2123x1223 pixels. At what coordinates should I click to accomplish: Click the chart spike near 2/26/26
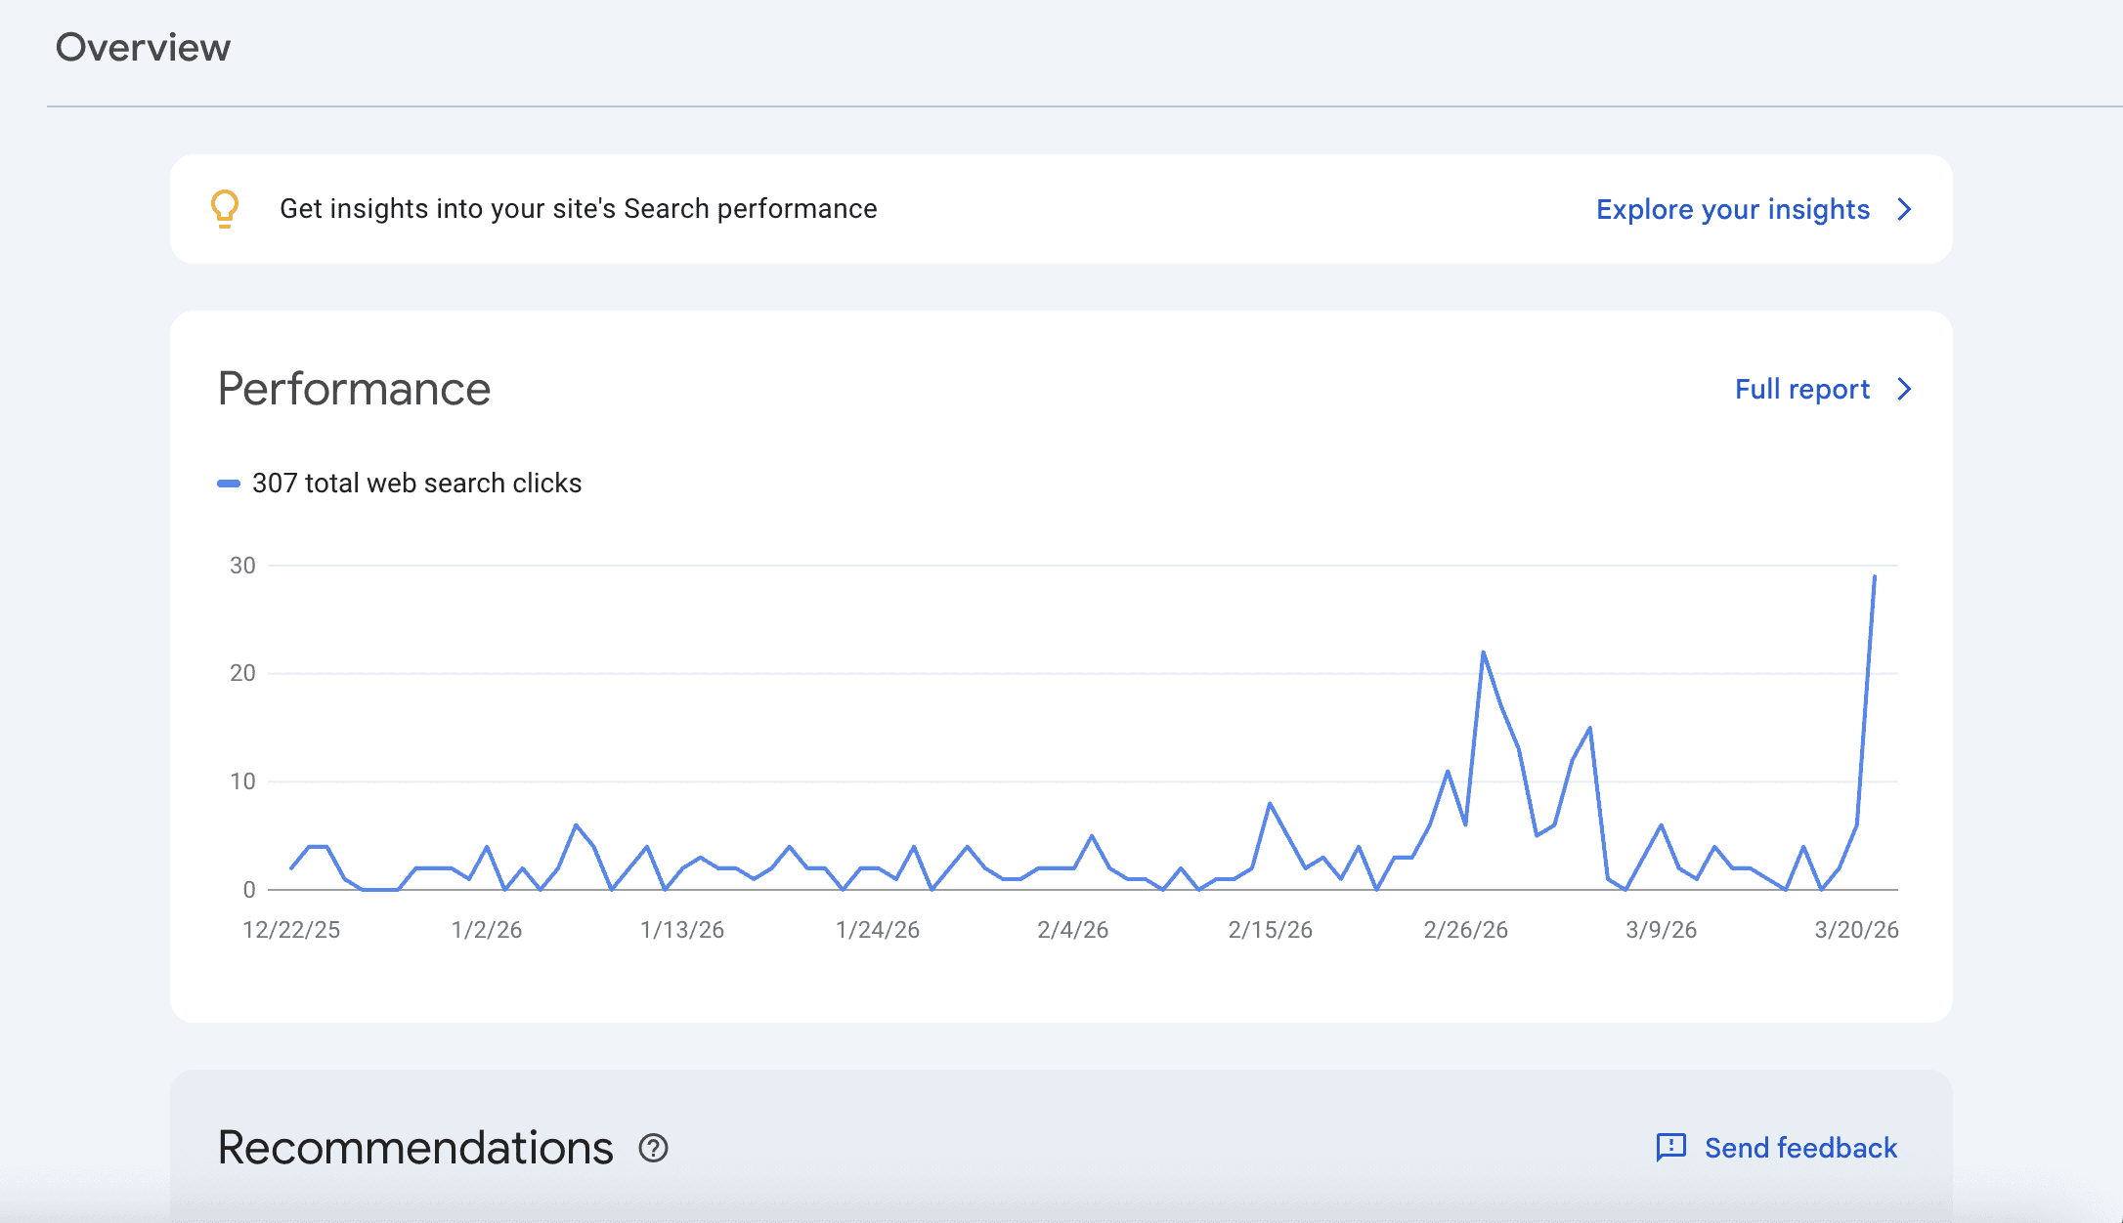(1483, 653)
